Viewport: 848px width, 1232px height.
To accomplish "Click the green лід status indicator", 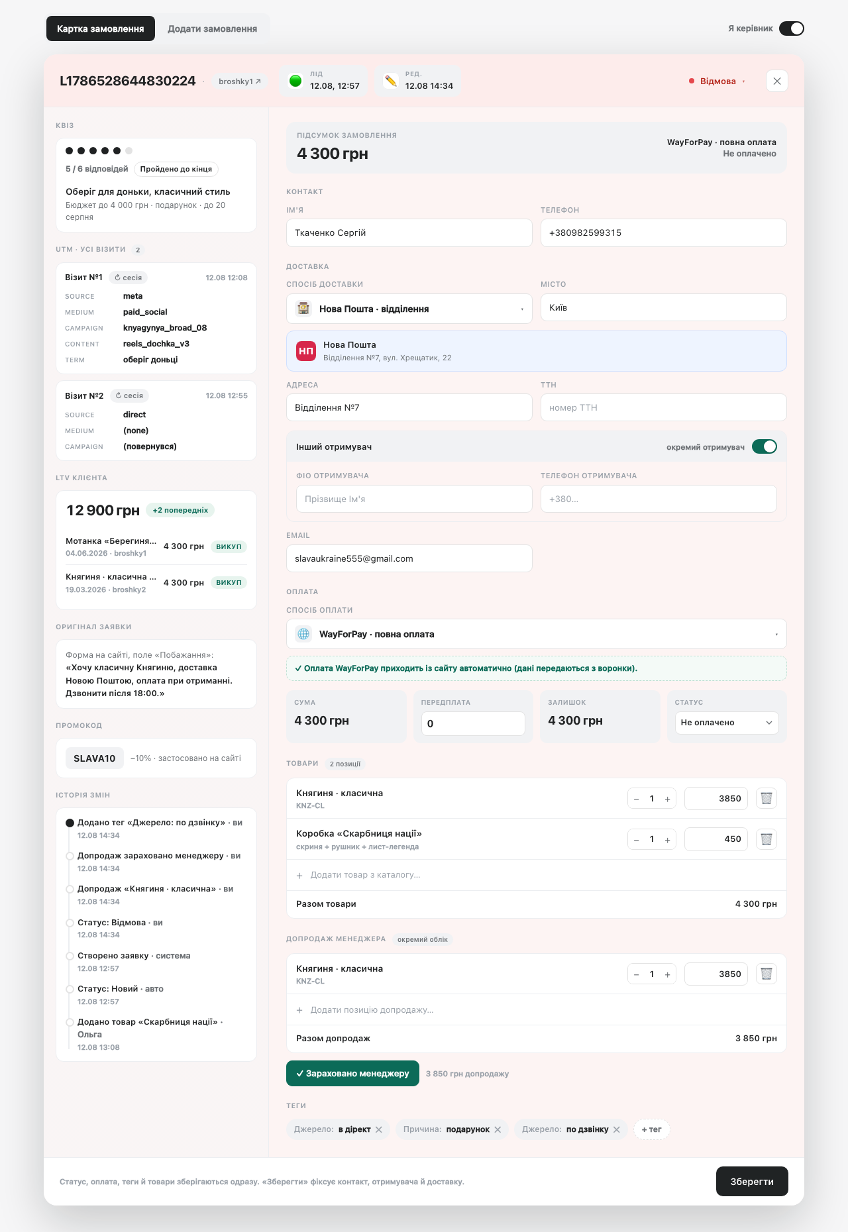I will coord(295,81).
